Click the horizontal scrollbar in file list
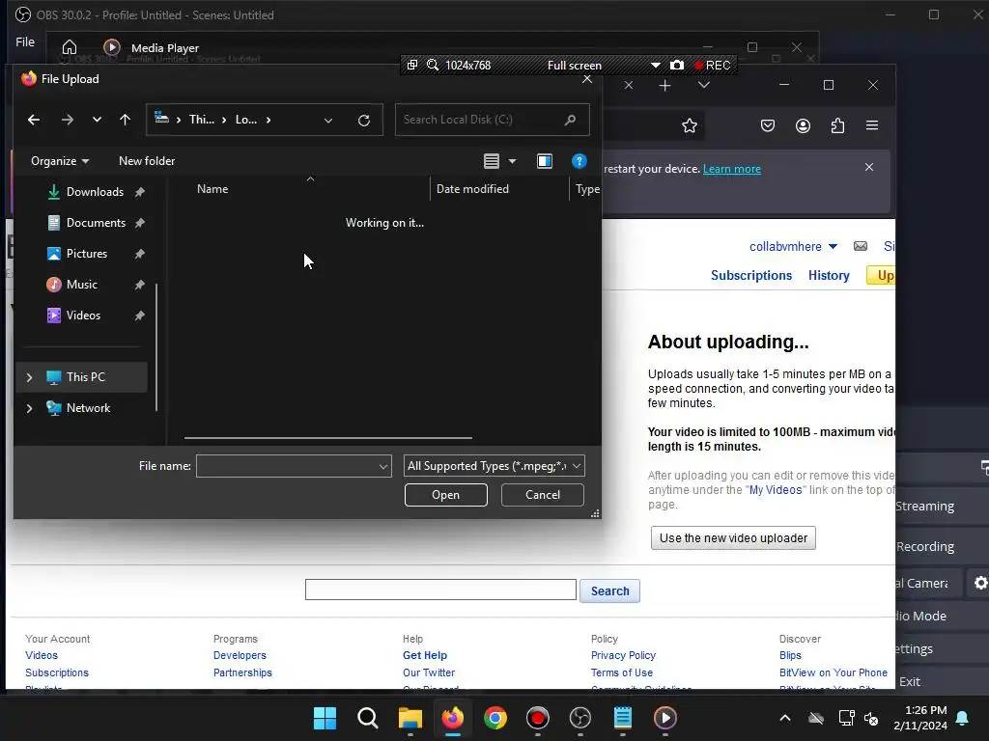Viewport: 989px width, 741px height. 328,437
